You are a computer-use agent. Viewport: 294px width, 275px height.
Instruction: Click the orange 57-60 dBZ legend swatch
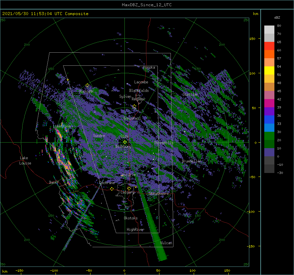(269, 54)
